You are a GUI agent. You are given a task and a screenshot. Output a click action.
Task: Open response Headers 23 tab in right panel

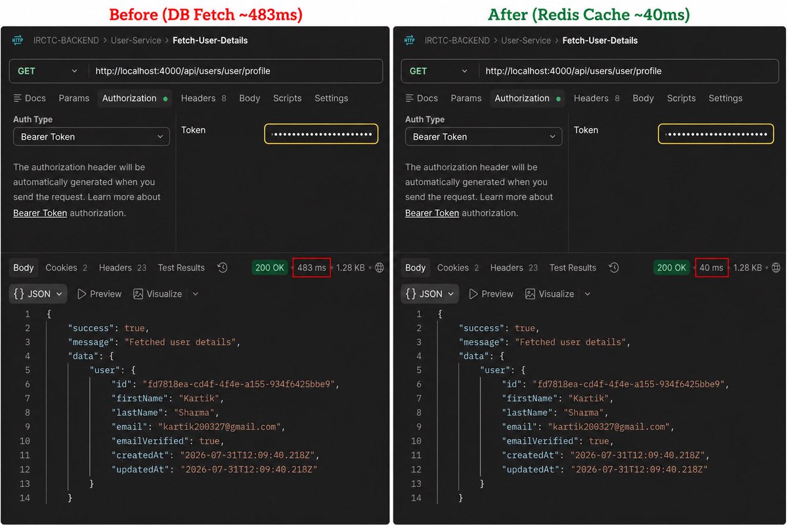(x=514, y=268)
